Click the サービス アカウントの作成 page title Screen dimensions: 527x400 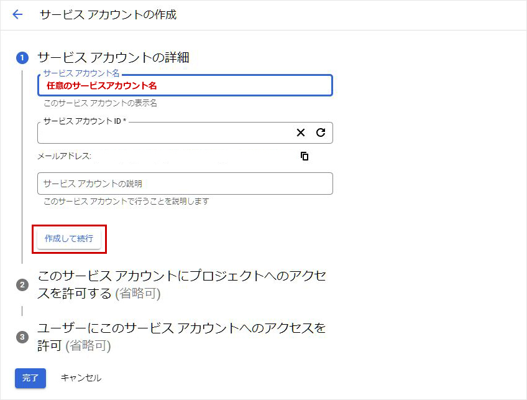(x=108, y=14)
